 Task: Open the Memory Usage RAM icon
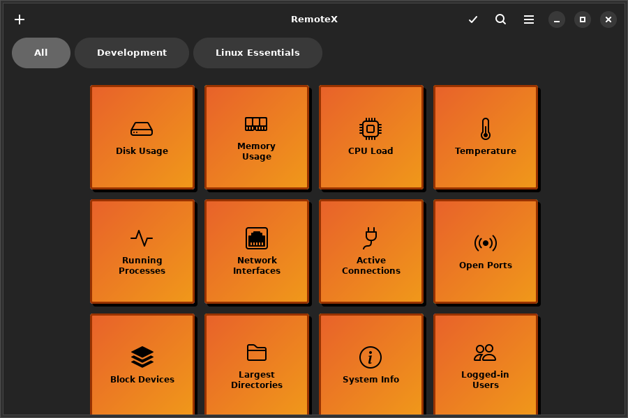tap(256, 124)
